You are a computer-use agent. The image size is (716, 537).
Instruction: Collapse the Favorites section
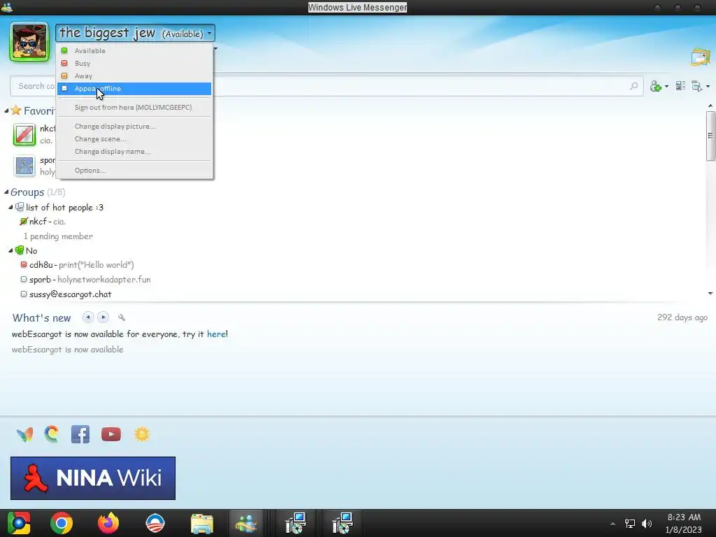click(x=6, y=111)
